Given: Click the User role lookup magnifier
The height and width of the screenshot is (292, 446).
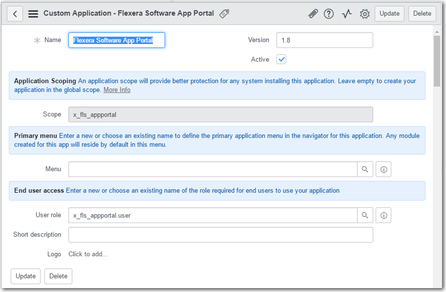Looking at the screenshot, I should (365, 215).
